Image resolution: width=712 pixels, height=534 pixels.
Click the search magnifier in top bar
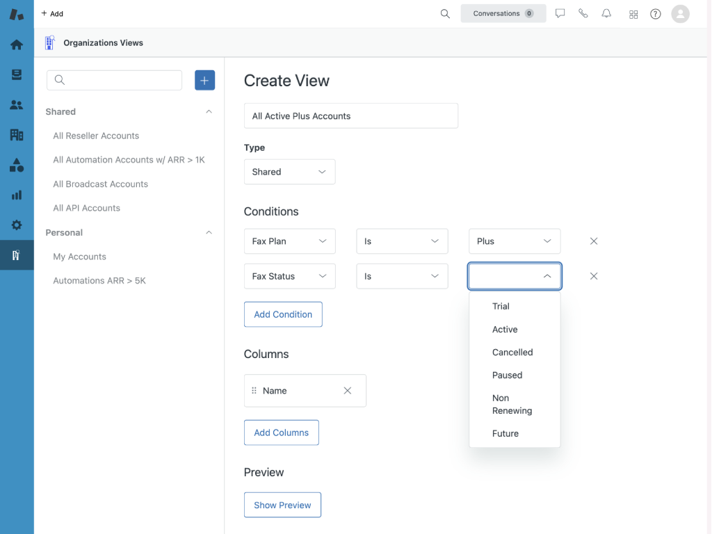[x=445, y=14]
